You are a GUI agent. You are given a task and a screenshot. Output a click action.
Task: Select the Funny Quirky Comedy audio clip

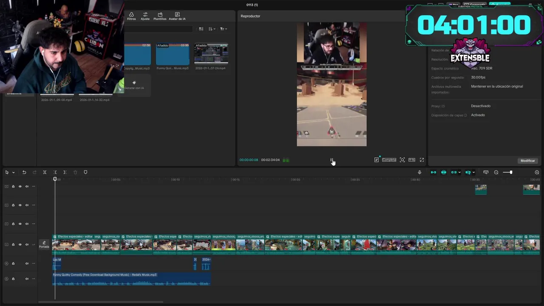[131, 279]
